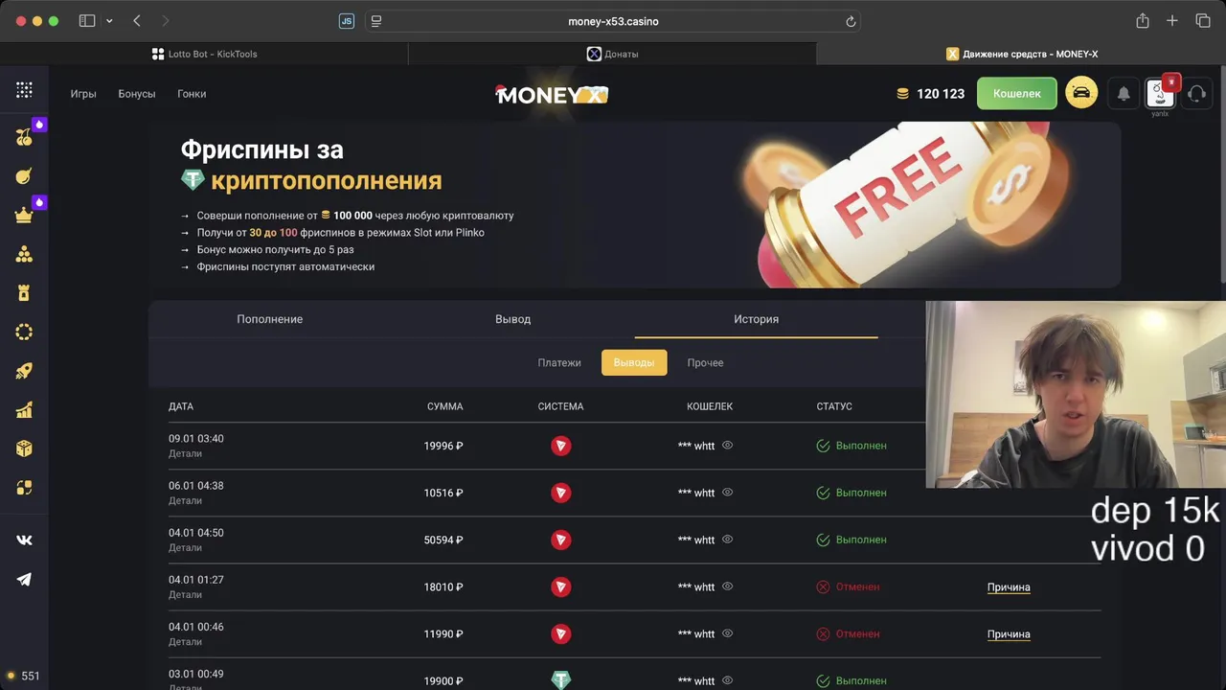This screenshot has width=1226, height=690.
Task: Reveal the wallet for the 19900 ₽ withdrawal
Action: (x=727, y=680)
